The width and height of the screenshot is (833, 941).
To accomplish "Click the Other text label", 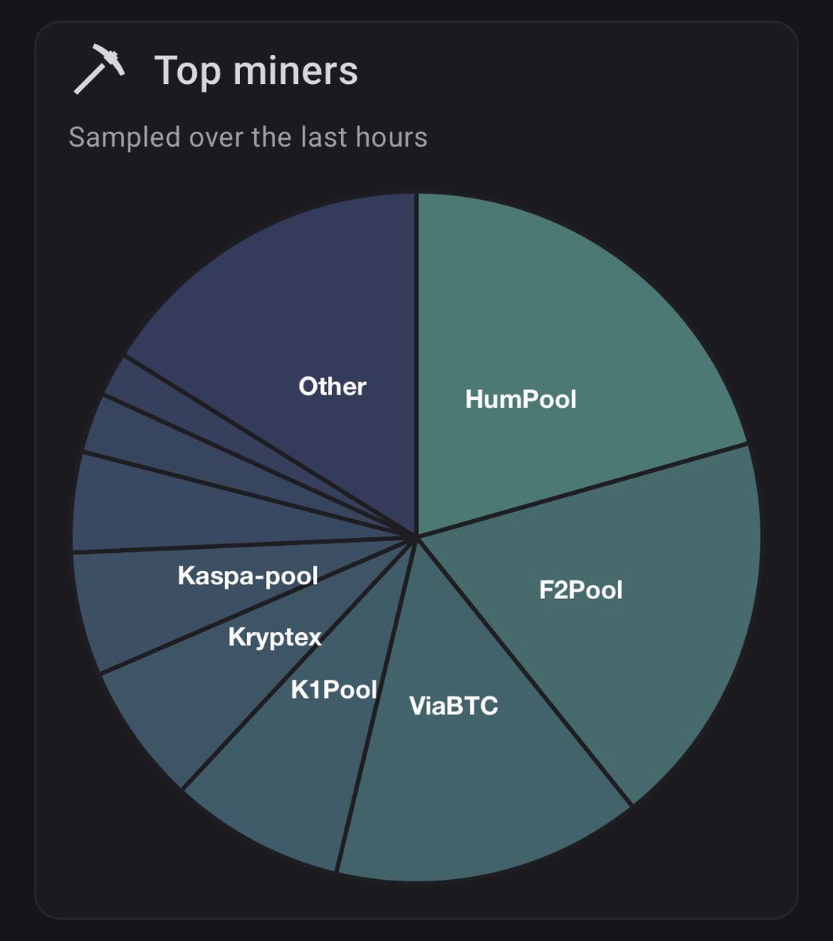I will [x=333, y=386].
